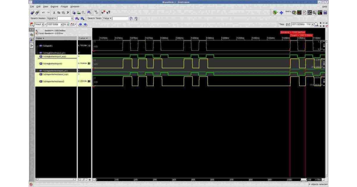
Task: Open the Calculator tool from the right toolbar
Action: coord(325,12)
